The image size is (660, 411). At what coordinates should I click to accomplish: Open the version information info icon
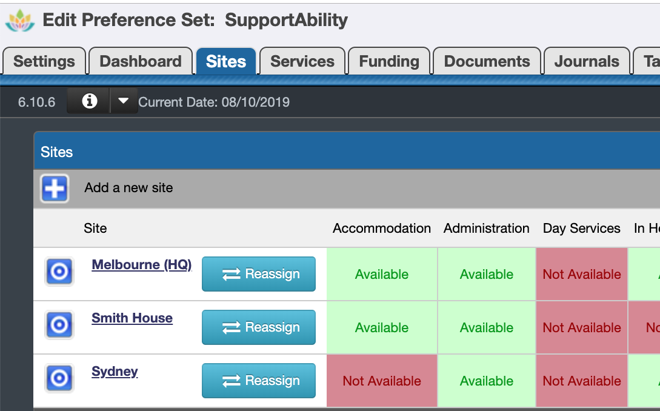pos(88,101)
